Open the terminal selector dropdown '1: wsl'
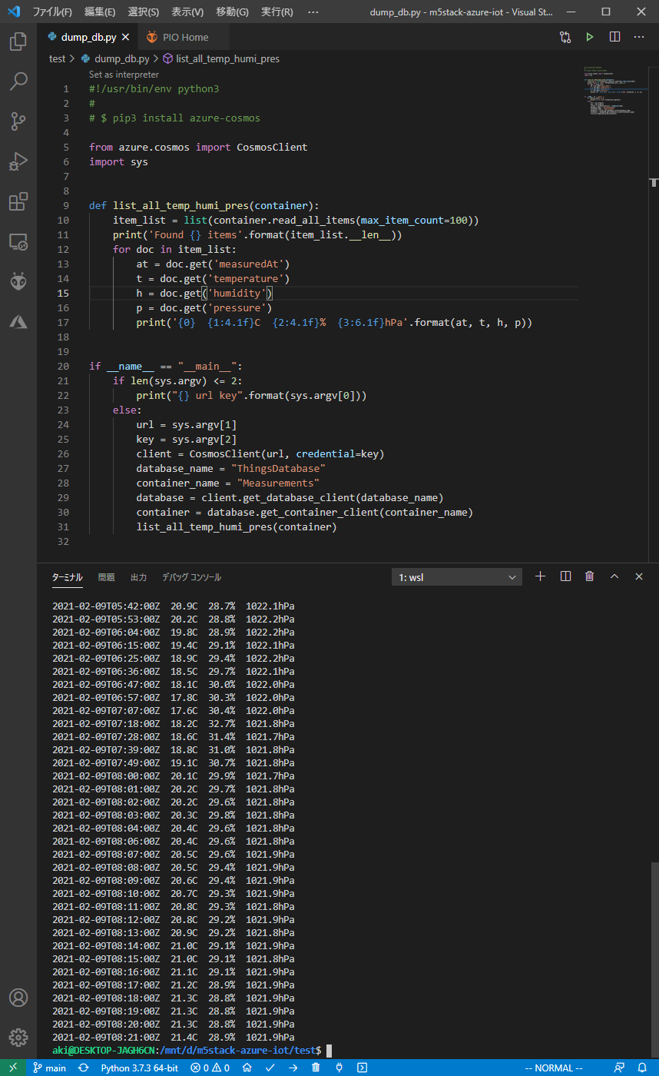The image size is (659, 1076). pos(457,577)
